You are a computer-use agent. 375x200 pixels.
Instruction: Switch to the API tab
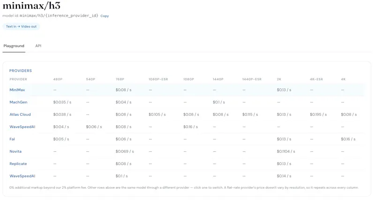point(38,46)
